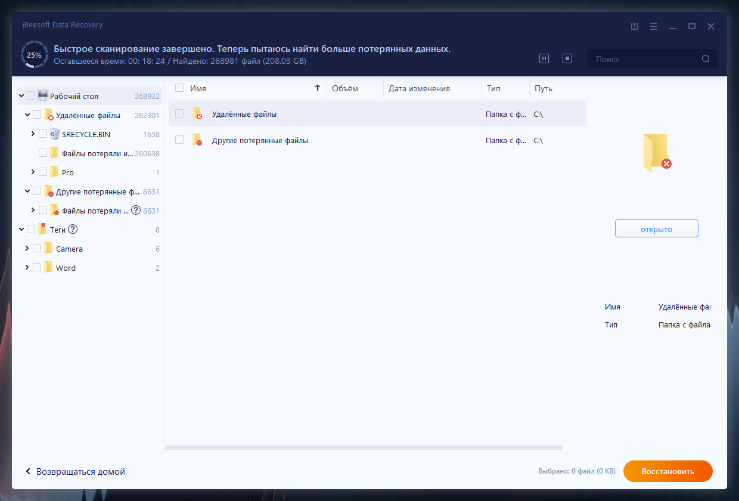Collapse Другие потерянные ф... tree node
The width and height of the screenshot is (739, 501).
[27, 191]
